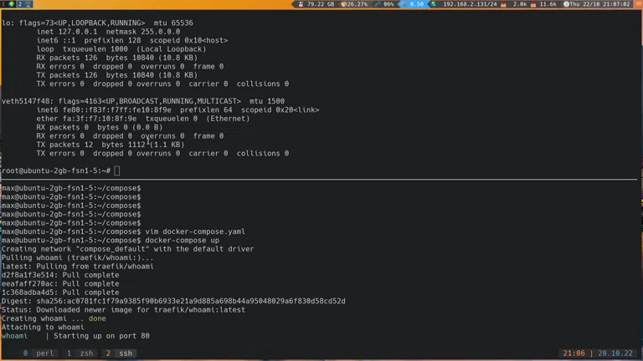Focus the root shell prompt cursor in upper pane
643x361 pixels.
[117, 170]
